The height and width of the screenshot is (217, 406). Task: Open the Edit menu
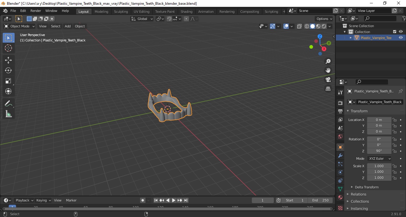tap(23, 11)
